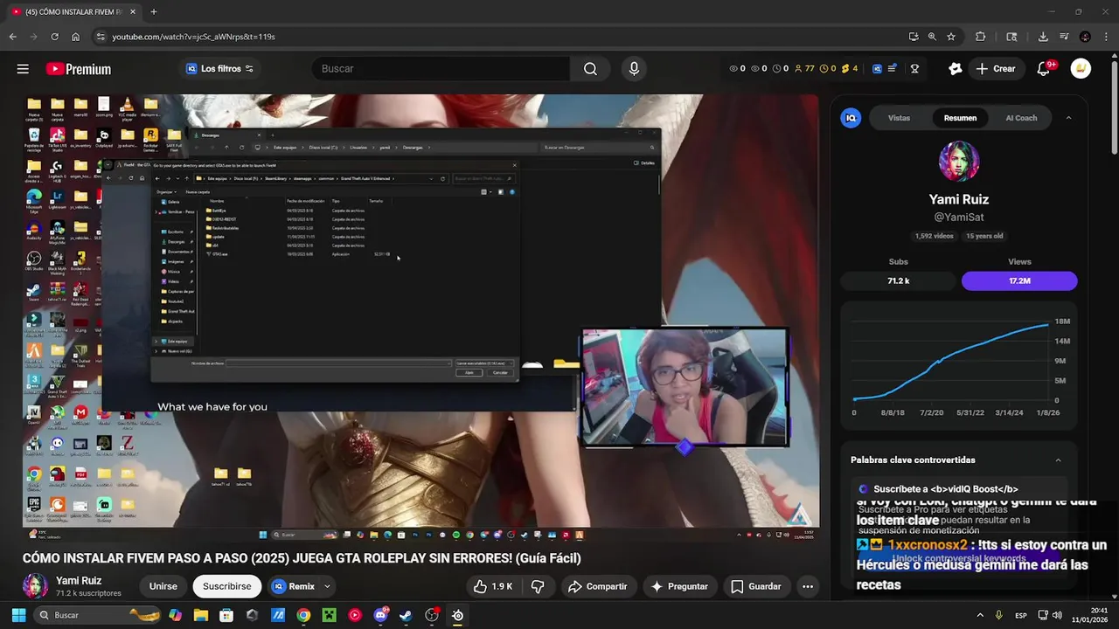Open the Copilot taskbar icon
This screenshot has width=1119, height=629.
click(176, 615)
